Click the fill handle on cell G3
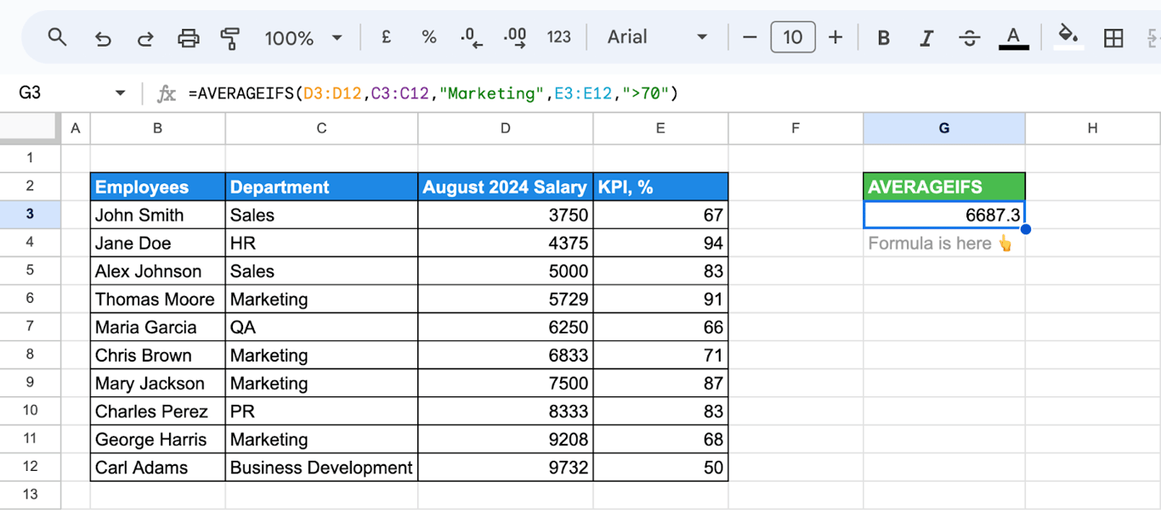Screen dimensions: 1161x510 1025,229
